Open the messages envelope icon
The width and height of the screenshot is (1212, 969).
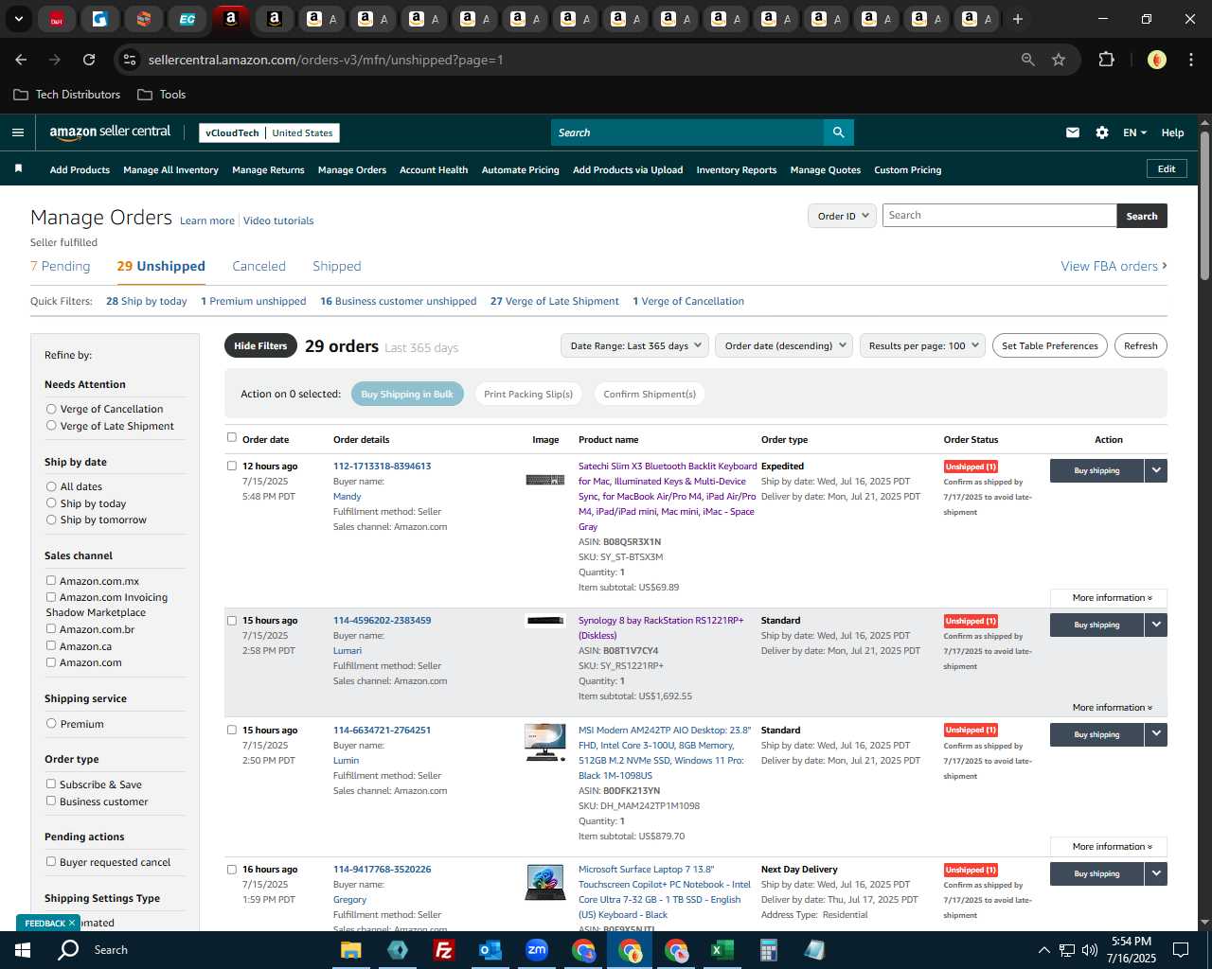click(x=1073, y=132)
